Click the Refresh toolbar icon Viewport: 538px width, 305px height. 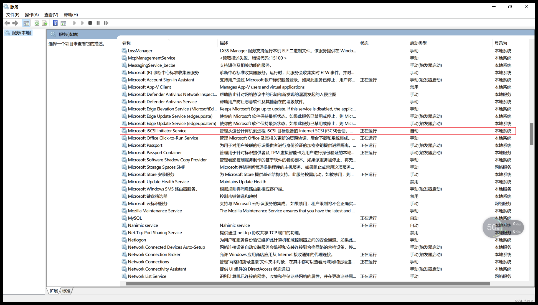[x=37, y=23]
